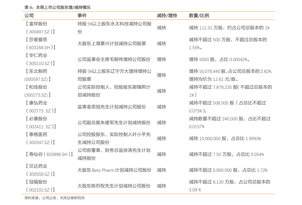
Task: Click the 减持/增持 column header
Action: coord(167,16)
